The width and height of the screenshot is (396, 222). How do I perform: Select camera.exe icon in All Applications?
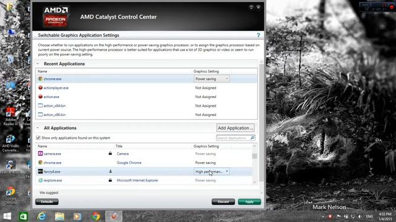click(x=40, y=154)
